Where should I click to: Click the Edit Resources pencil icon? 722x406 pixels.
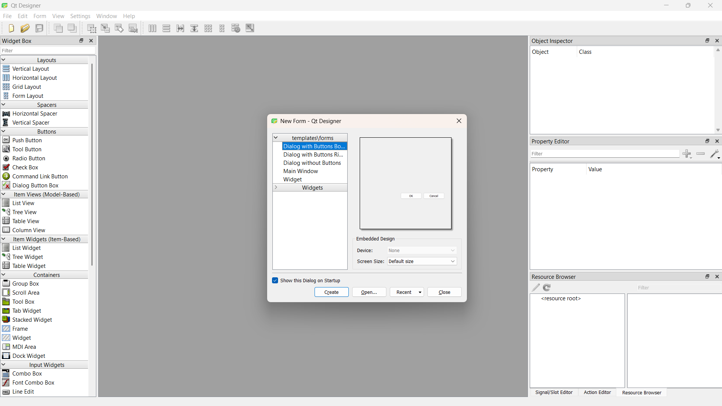point(536,287)
